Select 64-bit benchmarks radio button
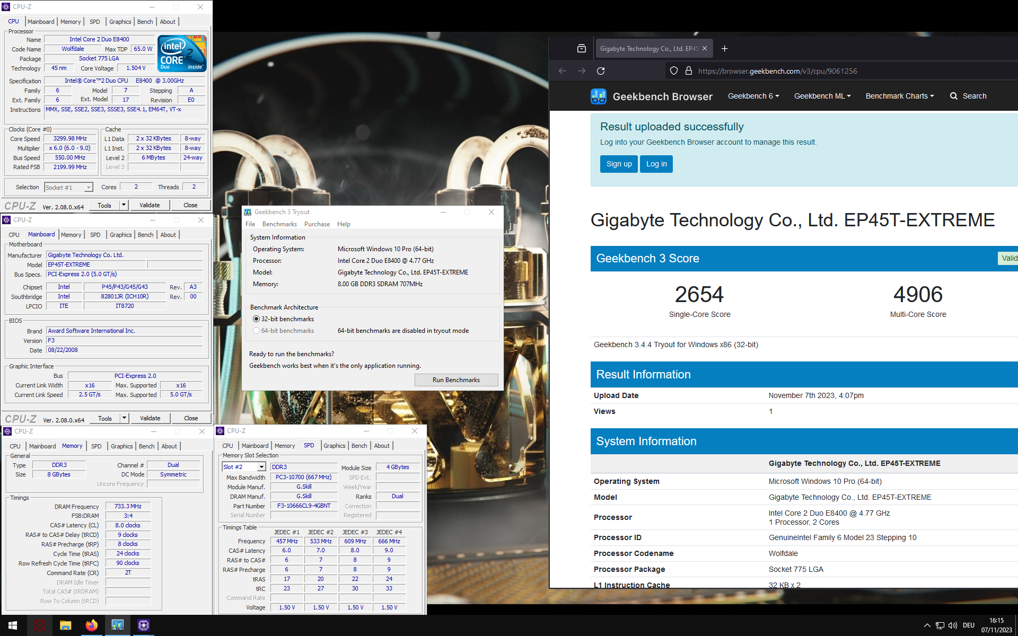 tap(257, 331)
